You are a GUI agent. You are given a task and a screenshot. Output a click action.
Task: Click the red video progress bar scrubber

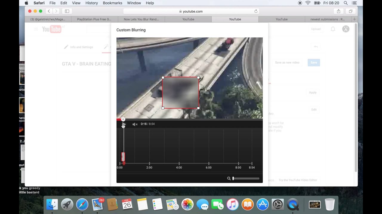123,119
